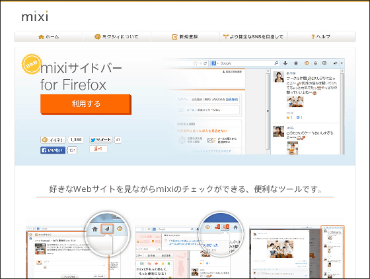Click the Facebook いいね! button
This screenshot has width=370, height=279.
coord(53,150)
